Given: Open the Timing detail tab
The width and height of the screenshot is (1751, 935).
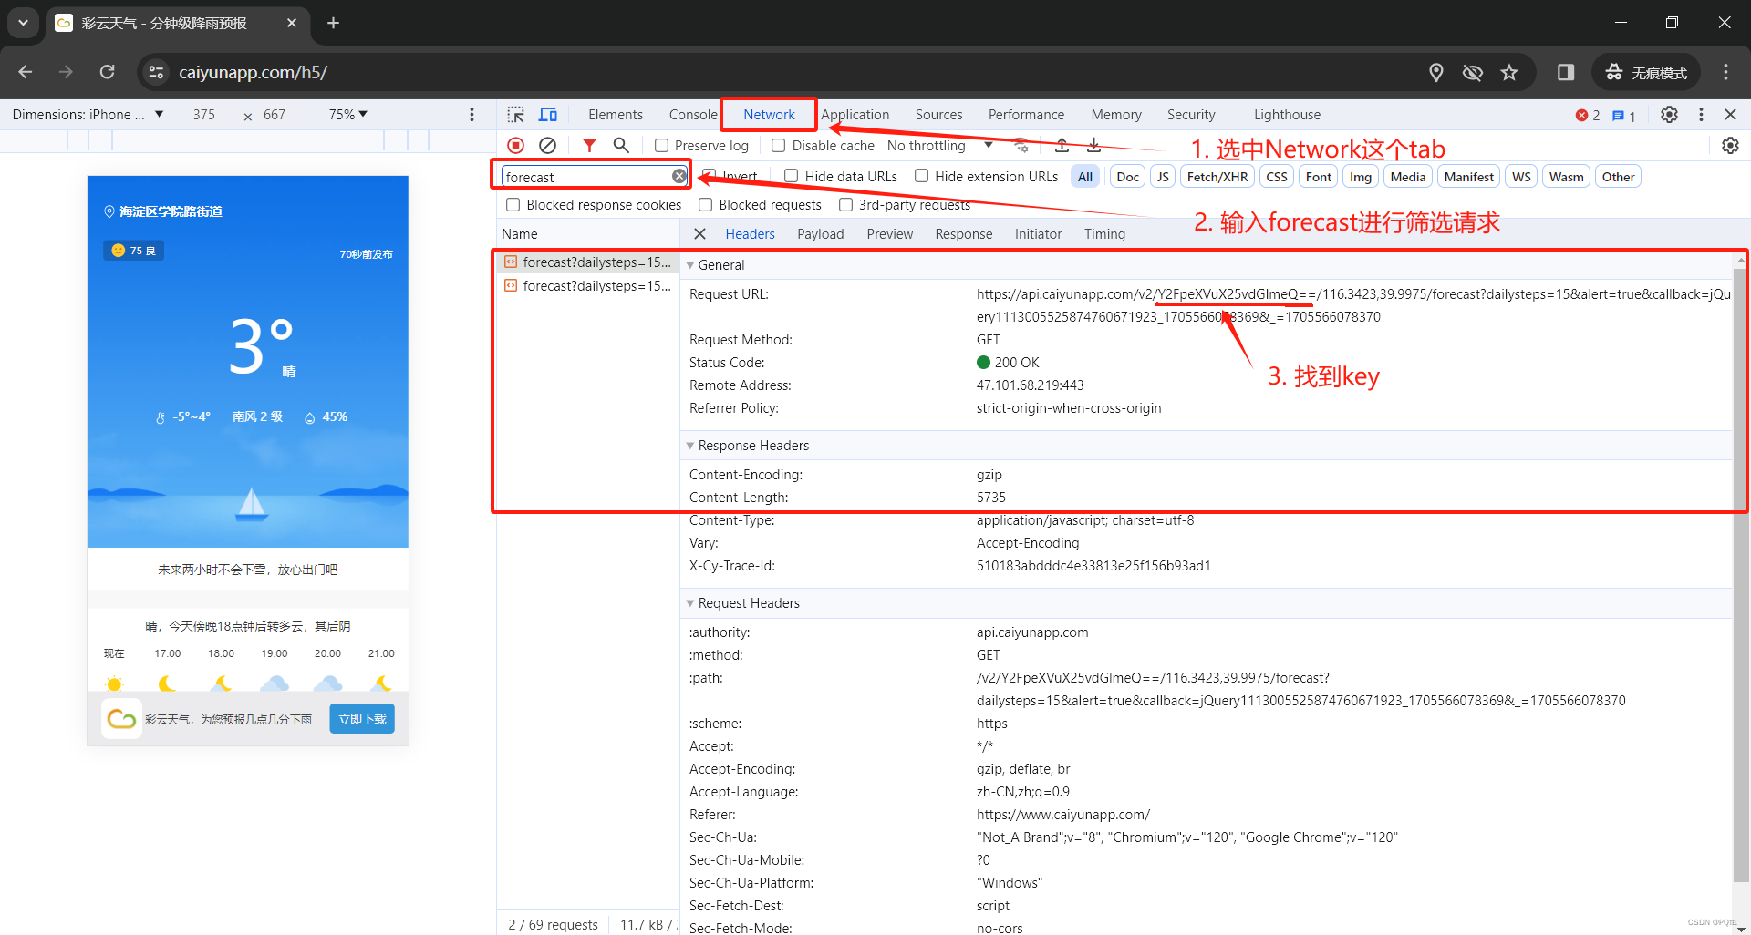Looking at the screenshot, I should tap(1105, 234).
